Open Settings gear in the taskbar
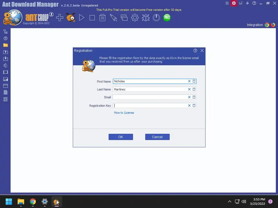Image resolution: width=278 pixels, height=208 pixels. coord(45,201)
